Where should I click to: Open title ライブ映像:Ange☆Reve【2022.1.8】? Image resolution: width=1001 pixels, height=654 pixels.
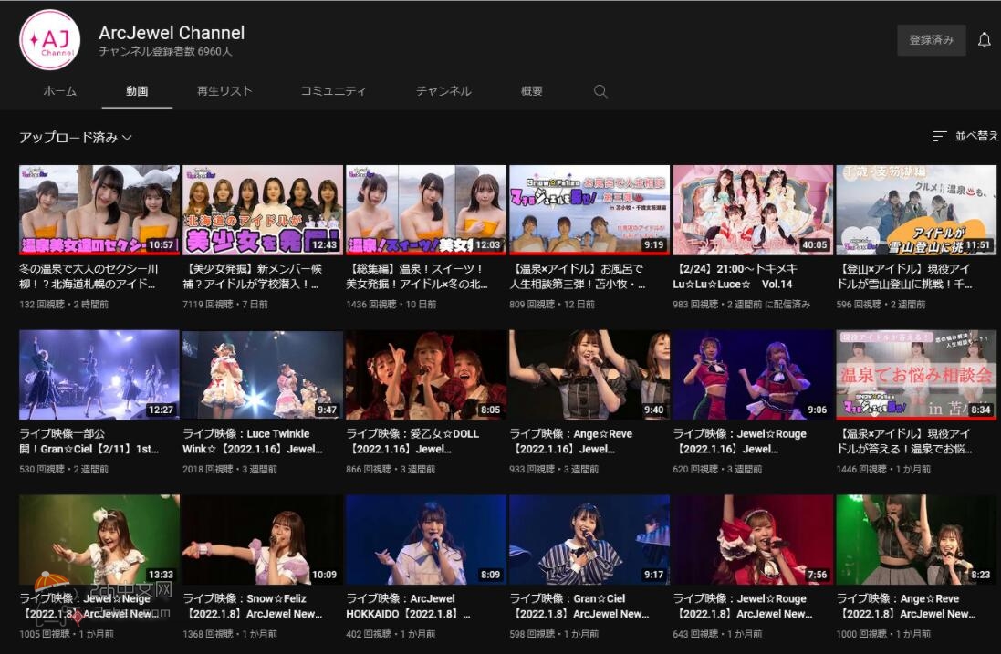click(x=906, y=607)
